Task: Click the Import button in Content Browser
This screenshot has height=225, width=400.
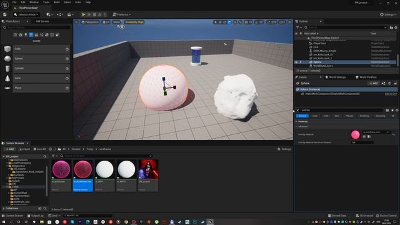Action: coord(24,149)
